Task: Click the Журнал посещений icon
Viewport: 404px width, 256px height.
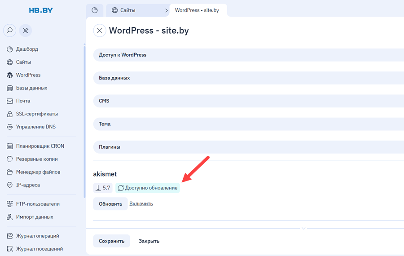Action: coord(10,249)
